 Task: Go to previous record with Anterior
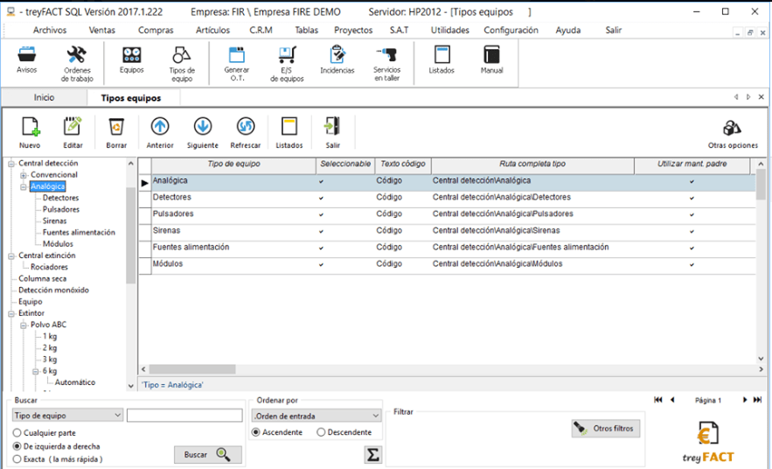(x=159, y=127)
